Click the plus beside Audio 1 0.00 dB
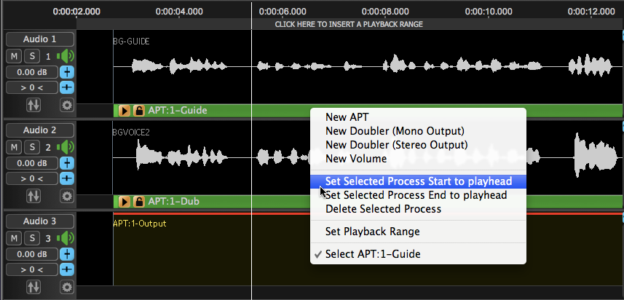 point(67,72)
